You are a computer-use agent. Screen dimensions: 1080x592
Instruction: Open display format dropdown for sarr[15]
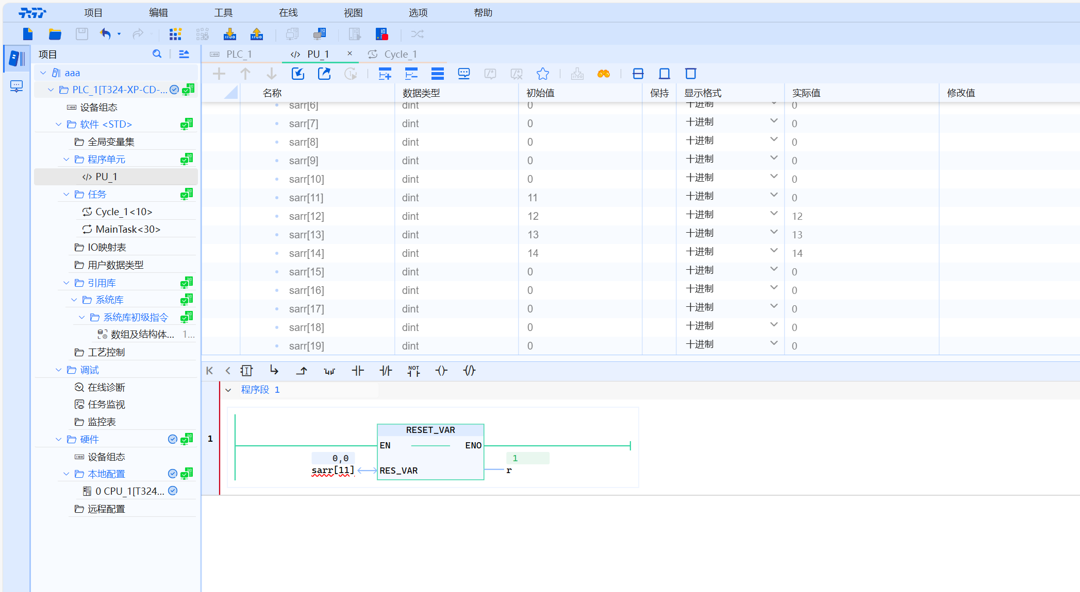773,269
